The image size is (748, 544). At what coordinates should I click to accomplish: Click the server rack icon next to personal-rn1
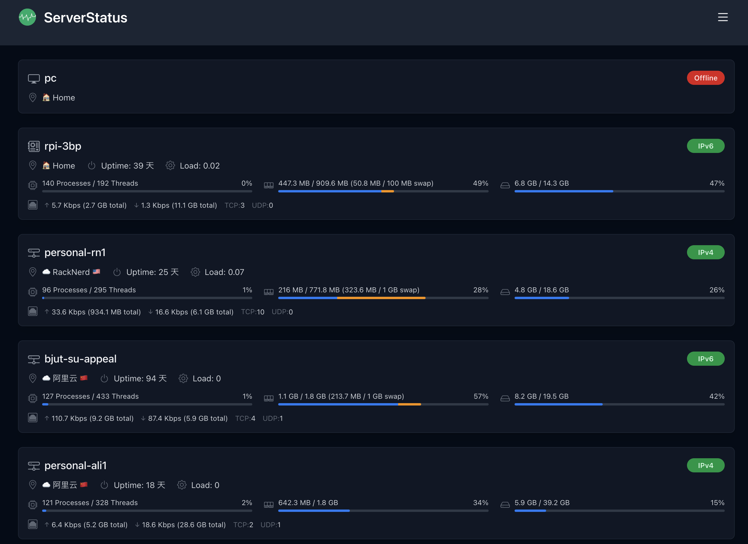(x=33, y=253)
